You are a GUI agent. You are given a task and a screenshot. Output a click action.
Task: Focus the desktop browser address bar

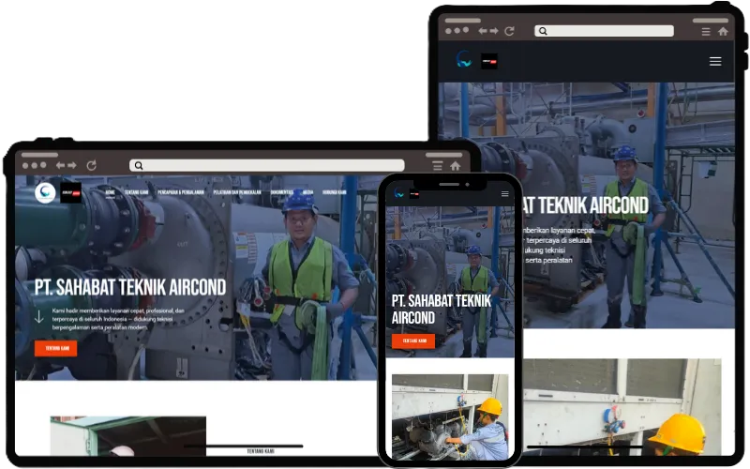pos(267,166)
